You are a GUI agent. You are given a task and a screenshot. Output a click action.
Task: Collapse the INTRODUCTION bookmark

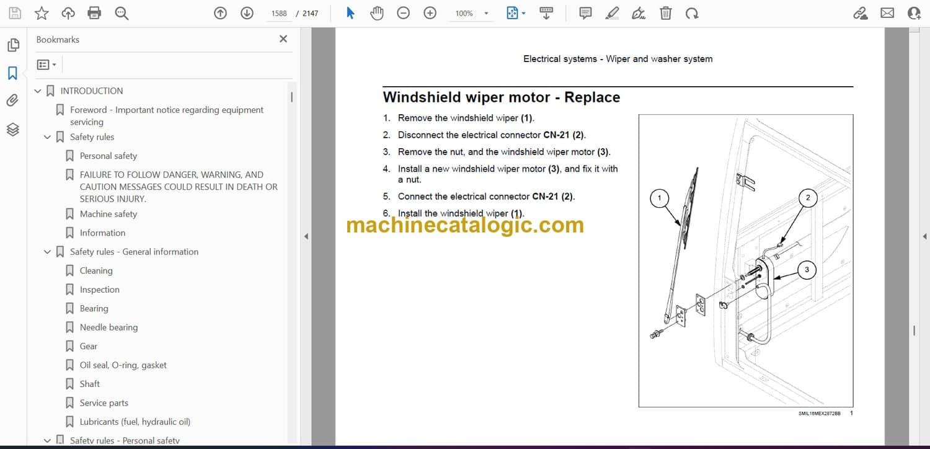[x=38, y=91]
